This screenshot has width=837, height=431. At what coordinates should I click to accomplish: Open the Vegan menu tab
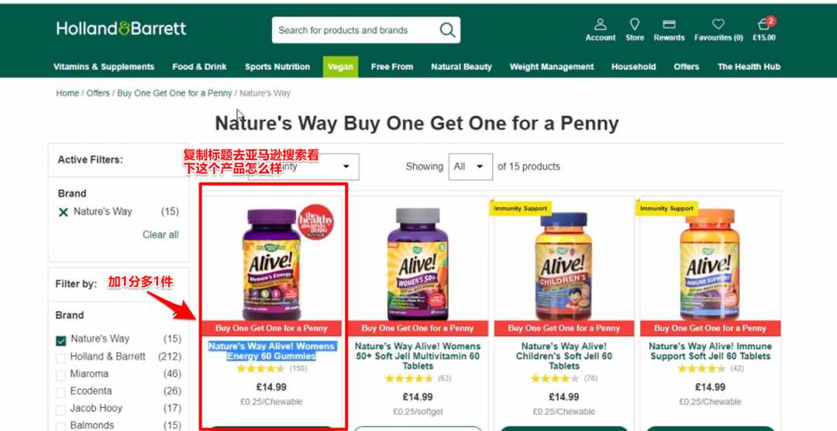[340, 67]
